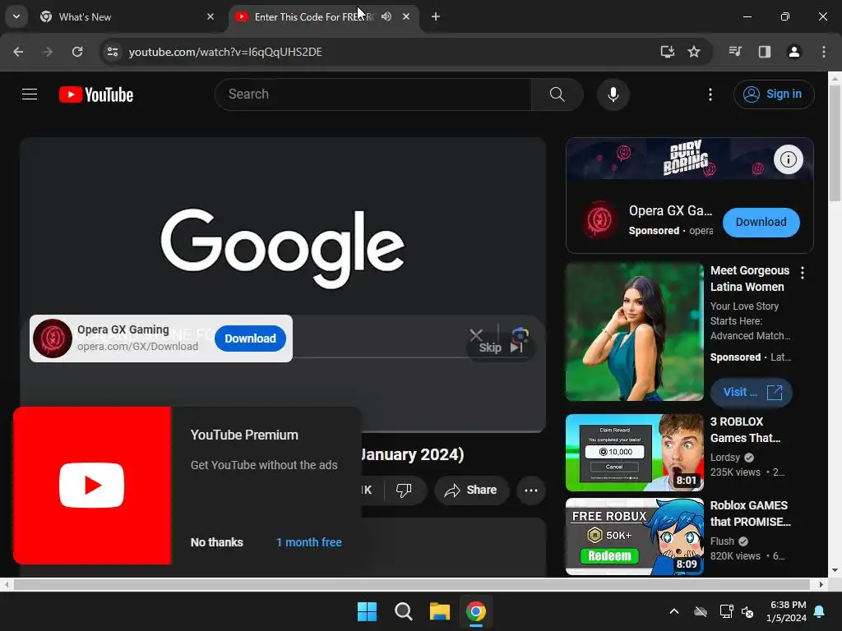The image size is (842, 631).
Task: Open FREE ROBUX video thumbnail
Action: pos(634,536)
